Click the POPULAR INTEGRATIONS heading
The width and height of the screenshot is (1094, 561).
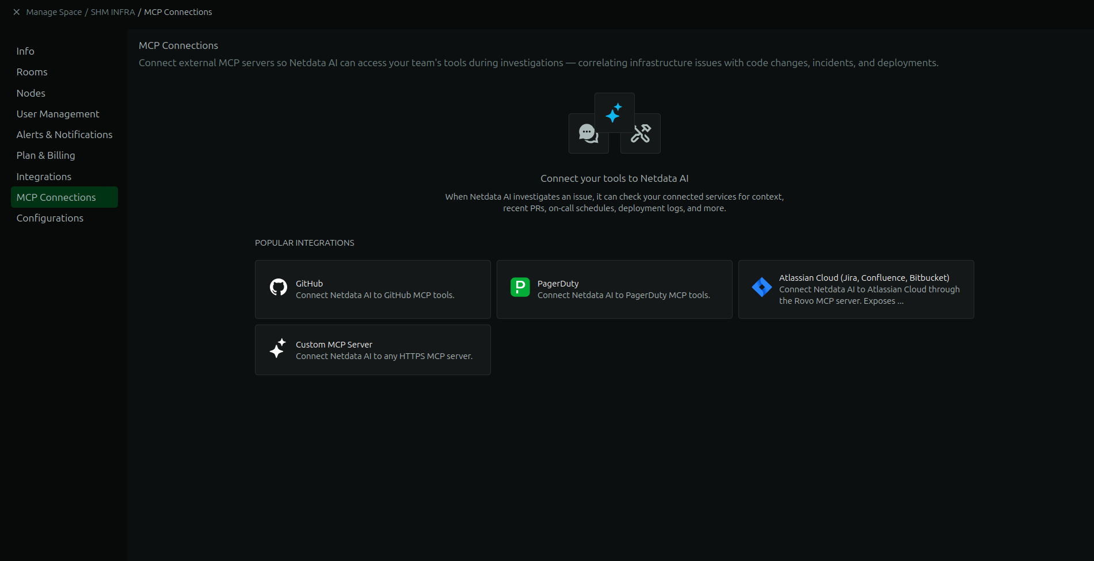304,243
